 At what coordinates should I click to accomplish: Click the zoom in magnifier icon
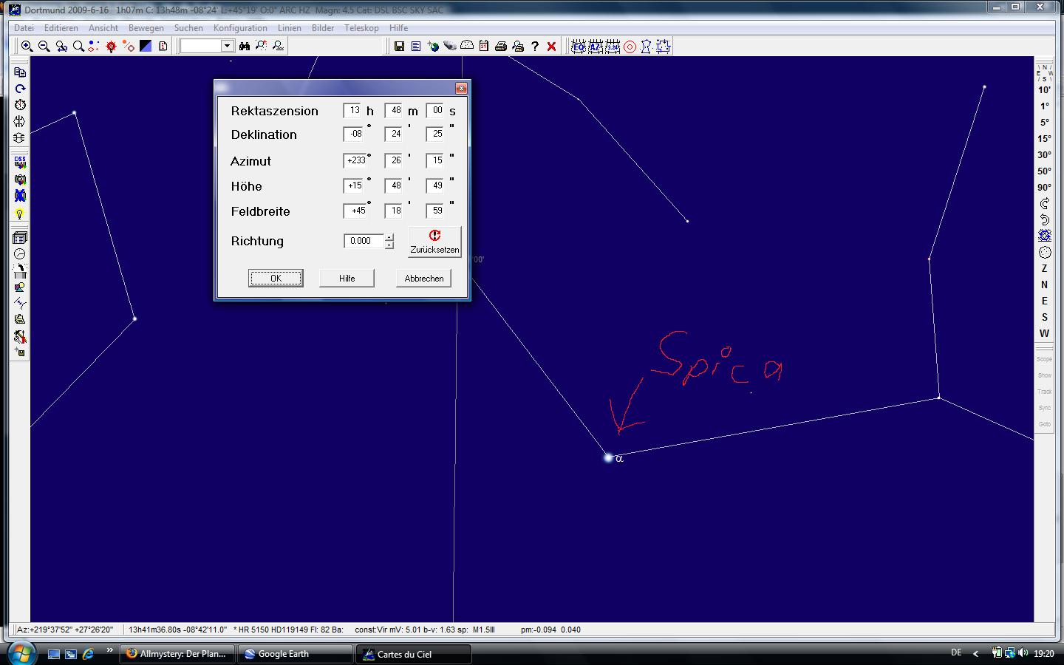[27, 46]
